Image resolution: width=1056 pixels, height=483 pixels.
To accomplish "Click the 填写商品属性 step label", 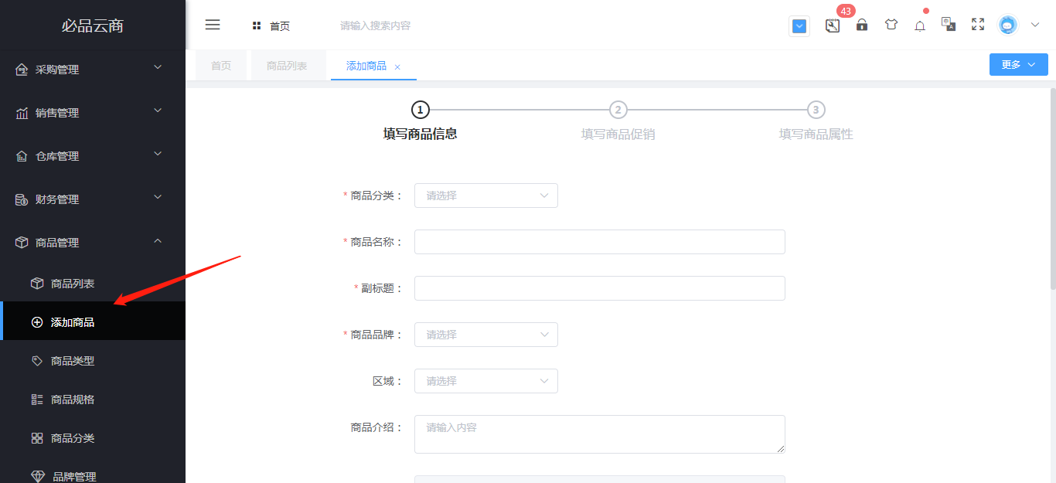I will pos(816,134).
